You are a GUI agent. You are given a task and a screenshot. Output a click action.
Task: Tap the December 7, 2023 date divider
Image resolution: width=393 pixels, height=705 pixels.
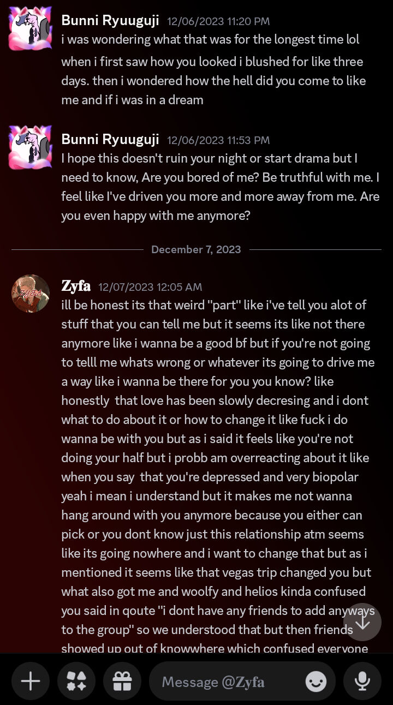196,249
